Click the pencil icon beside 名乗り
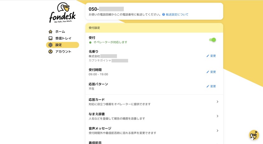Screen dimensions: 263x144 (208, 56)
